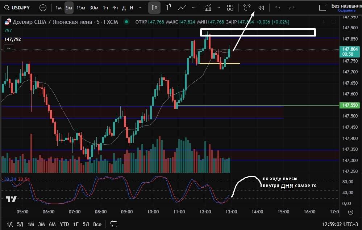Screen dimensions: 362x230
Task: Open the go-to-date calendar icon
Action: click(x=113, y=224)
